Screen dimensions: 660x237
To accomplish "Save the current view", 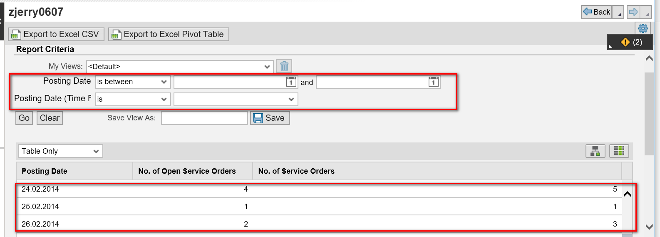I will coord(270,118).
